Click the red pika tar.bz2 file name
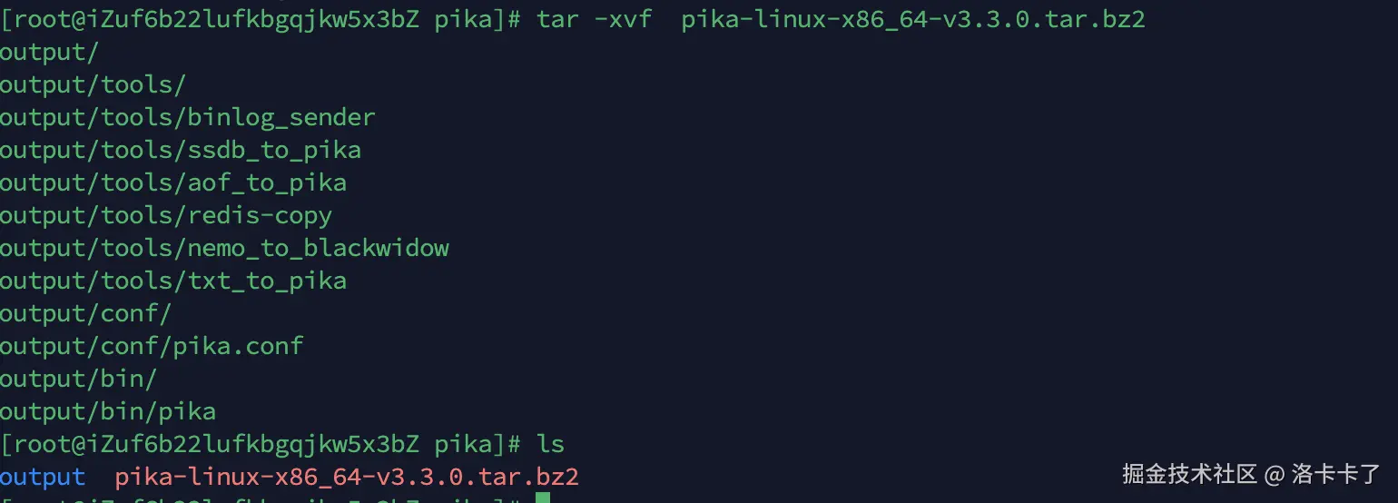This screenshot has height=503, width=1398. pos(347,477)
